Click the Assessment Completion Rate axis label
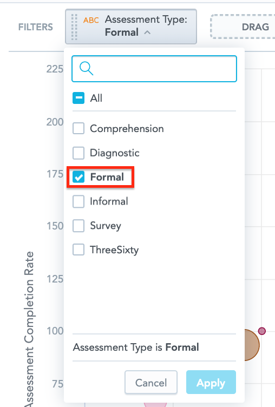The height and width of the screenshot is (407, 275). [29, 329]
